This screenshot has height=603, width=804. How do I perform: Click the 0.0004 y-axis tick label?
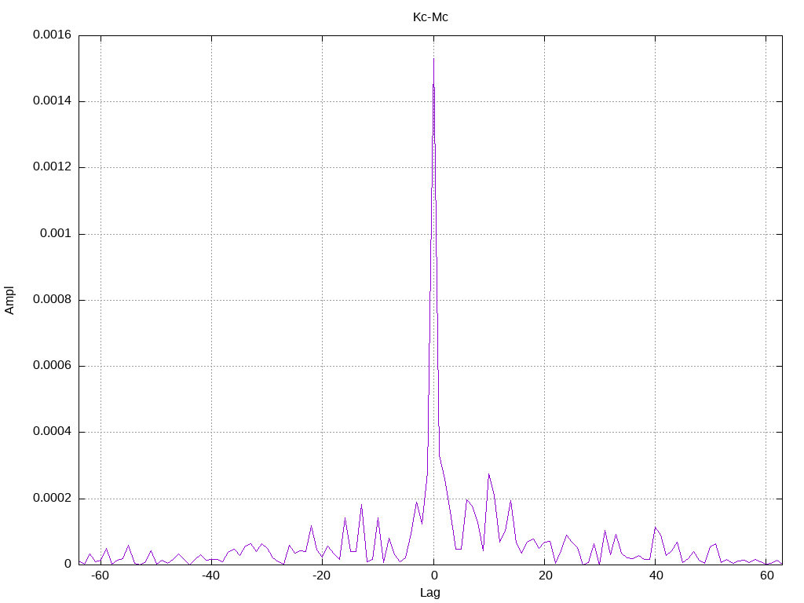pos(53,432)
